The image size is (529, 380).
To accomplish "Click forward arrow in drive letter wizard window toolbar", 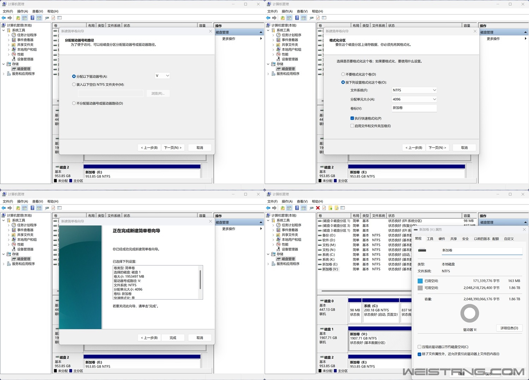I will tap(10, 18).
